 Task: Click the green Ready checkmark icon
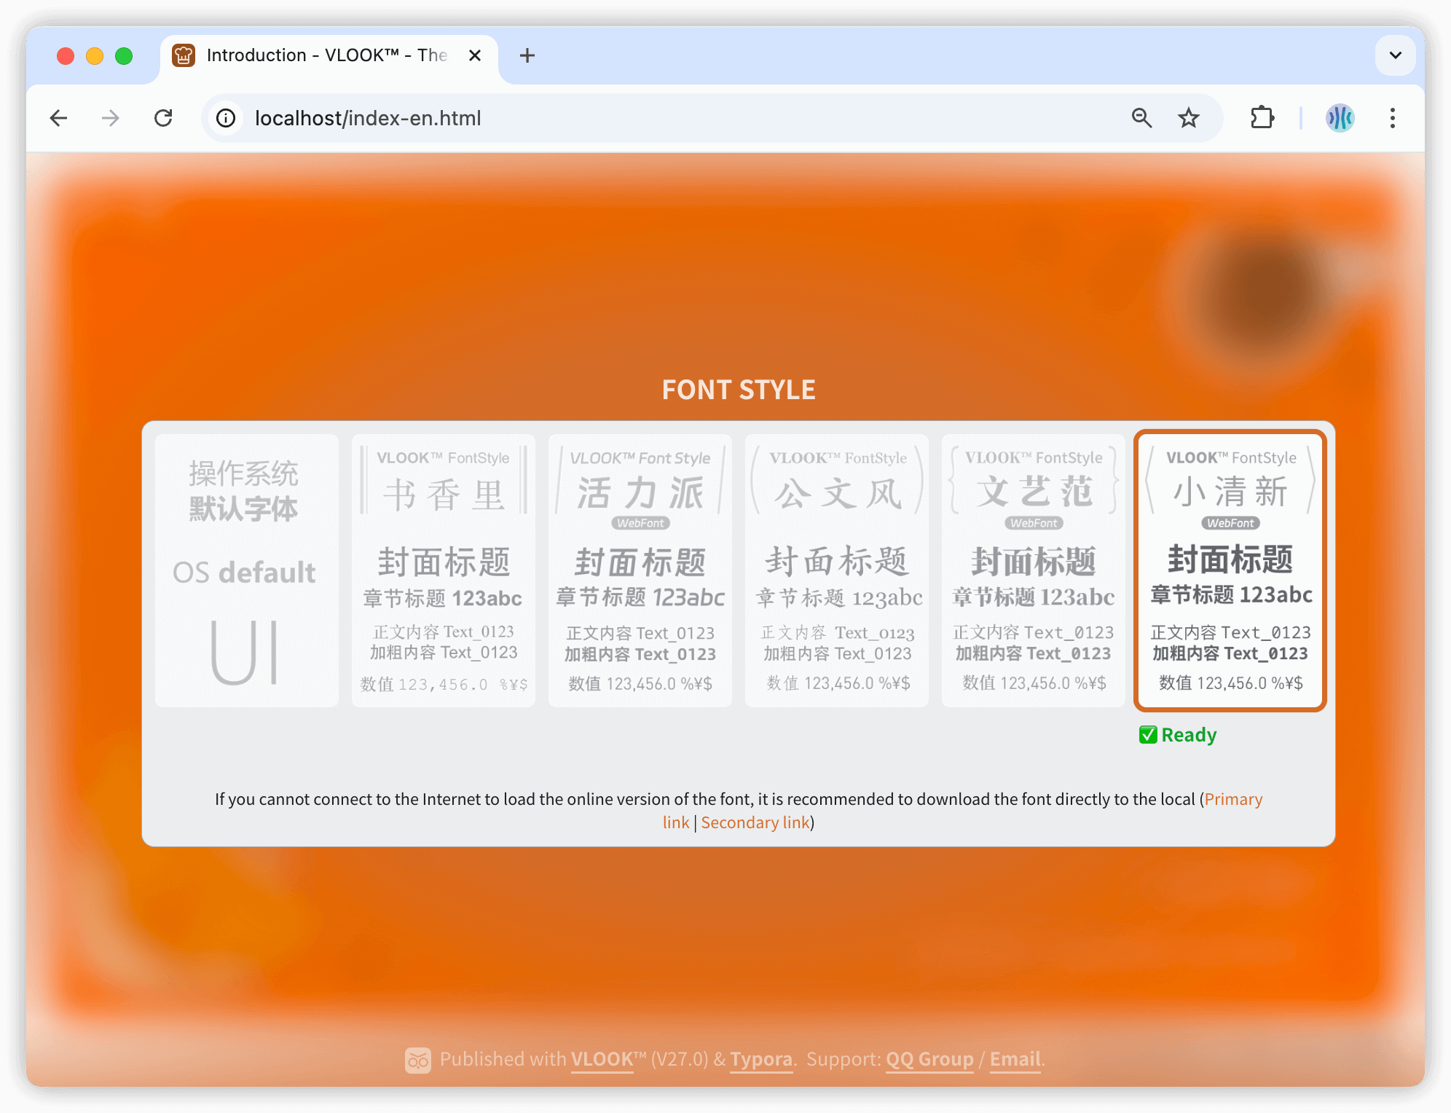[x=1148, y=735]
